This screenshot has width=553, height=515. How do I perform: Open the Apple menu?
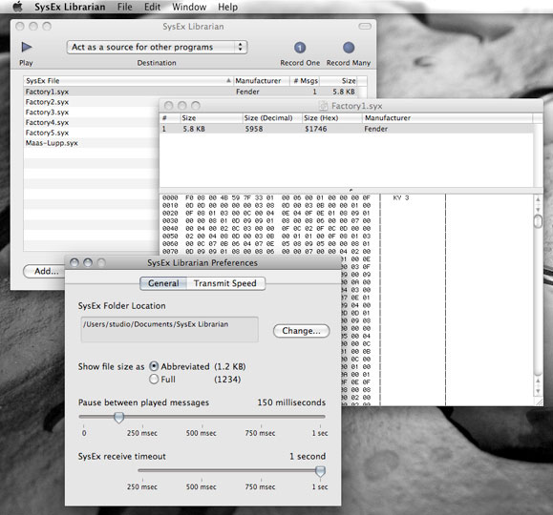(17, 7)
